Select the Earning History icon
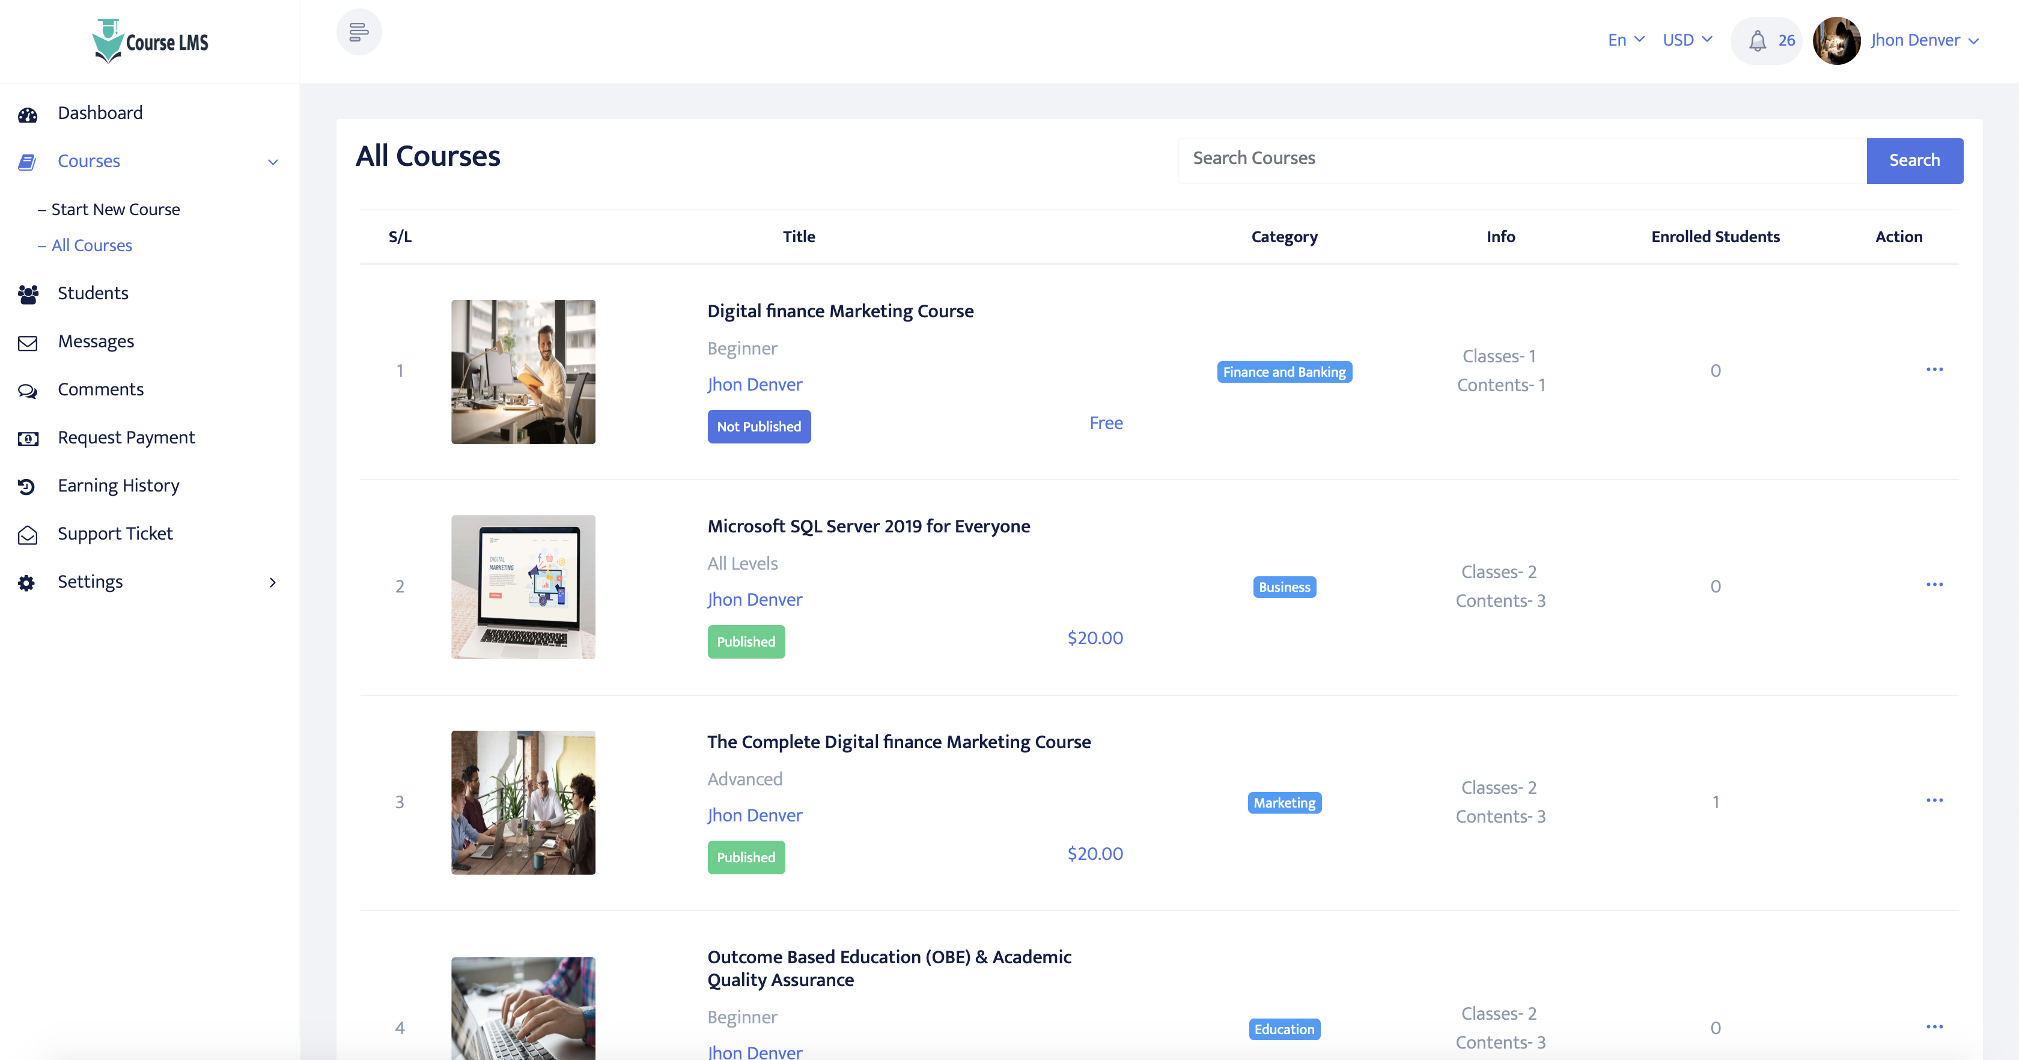Viewport: 2019px width, 1060px height. click(28, 486)
